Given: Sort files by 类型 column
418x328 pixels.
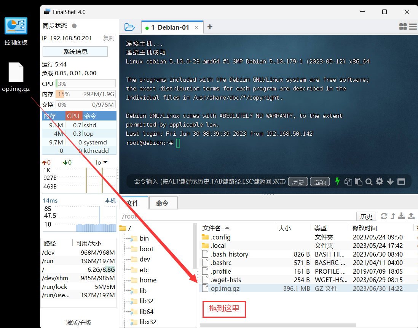Looking at the screenshot, I should pyautogui.click(x=321, y=228).
